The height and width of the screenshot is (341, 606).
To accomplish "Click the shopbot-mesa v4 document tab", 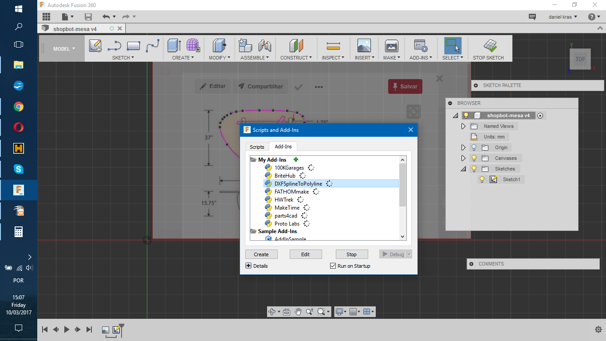I will tap(75, 29).
